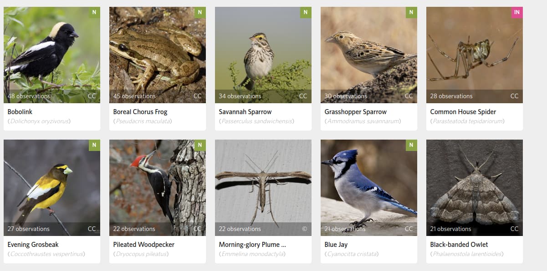Open the Common House Spider photo thumbnail
The height and width of the screenshot is (271, 547).
(475, 55)
